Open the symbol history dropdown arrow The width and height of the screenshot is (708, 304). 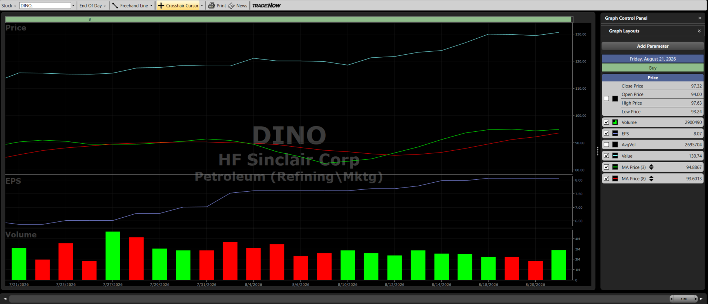73,6
